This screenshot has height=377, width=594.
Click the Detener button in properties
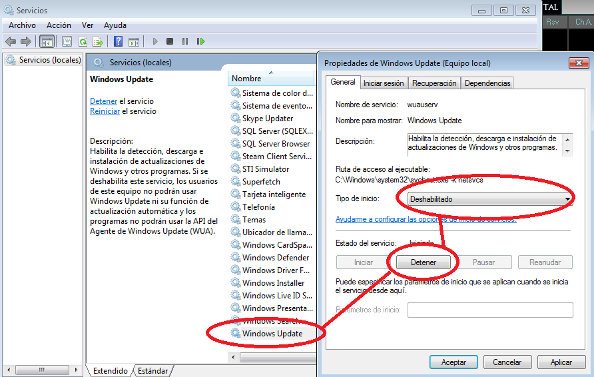pyautogui.click(x=424, y=262)
